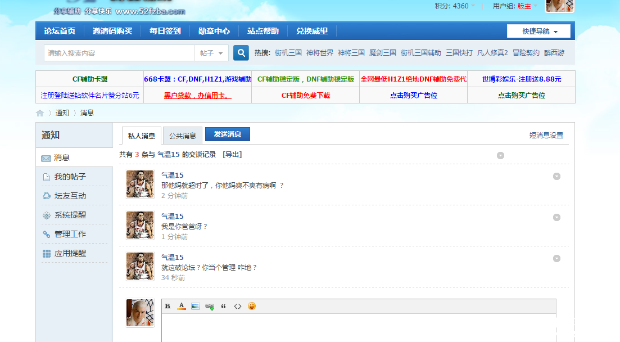Viewport: 620px width, 342px height.
Task: Click blue 点击购买广告位 ad link
Action: [x=414, y=96]
